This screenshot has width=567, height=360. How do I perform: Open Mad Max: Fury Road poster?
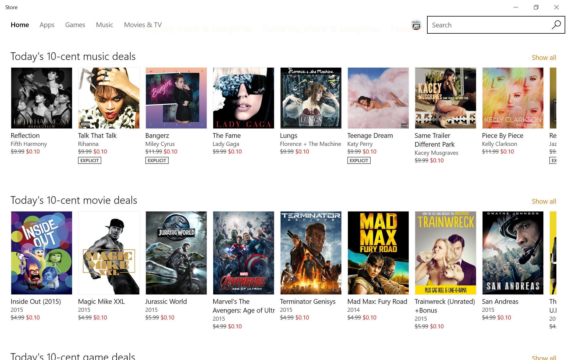(x=378, y=253)
